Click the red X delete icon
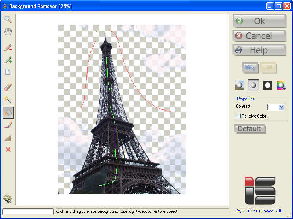 (8, 149)
